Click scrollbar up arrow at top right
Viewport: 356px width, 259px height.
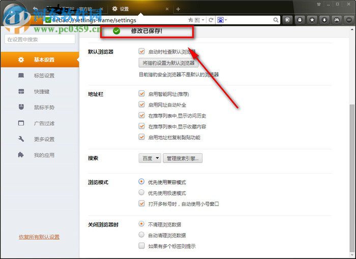[352, 30]
